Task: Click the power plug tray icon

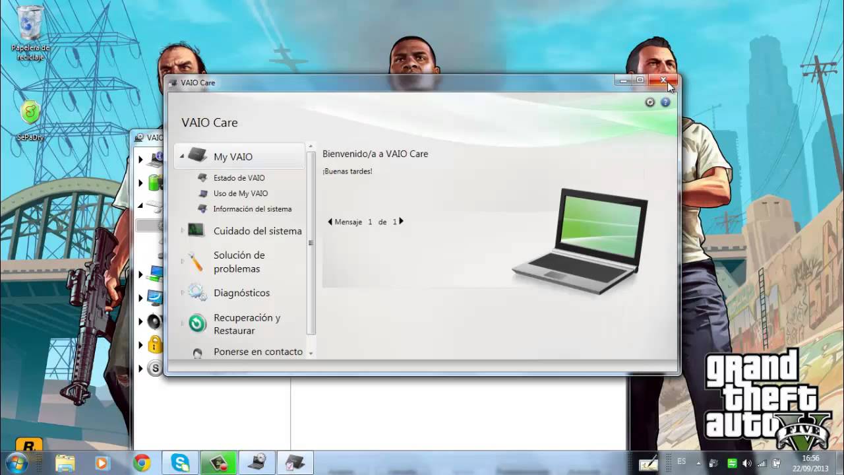Action: pyautogui.click(x=777, y=463)
